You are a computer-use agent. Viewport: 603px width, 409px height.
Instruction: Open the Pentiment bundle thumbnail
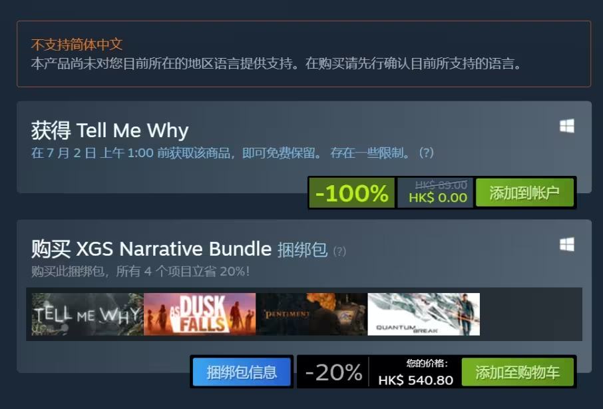(x=311, y=314)
